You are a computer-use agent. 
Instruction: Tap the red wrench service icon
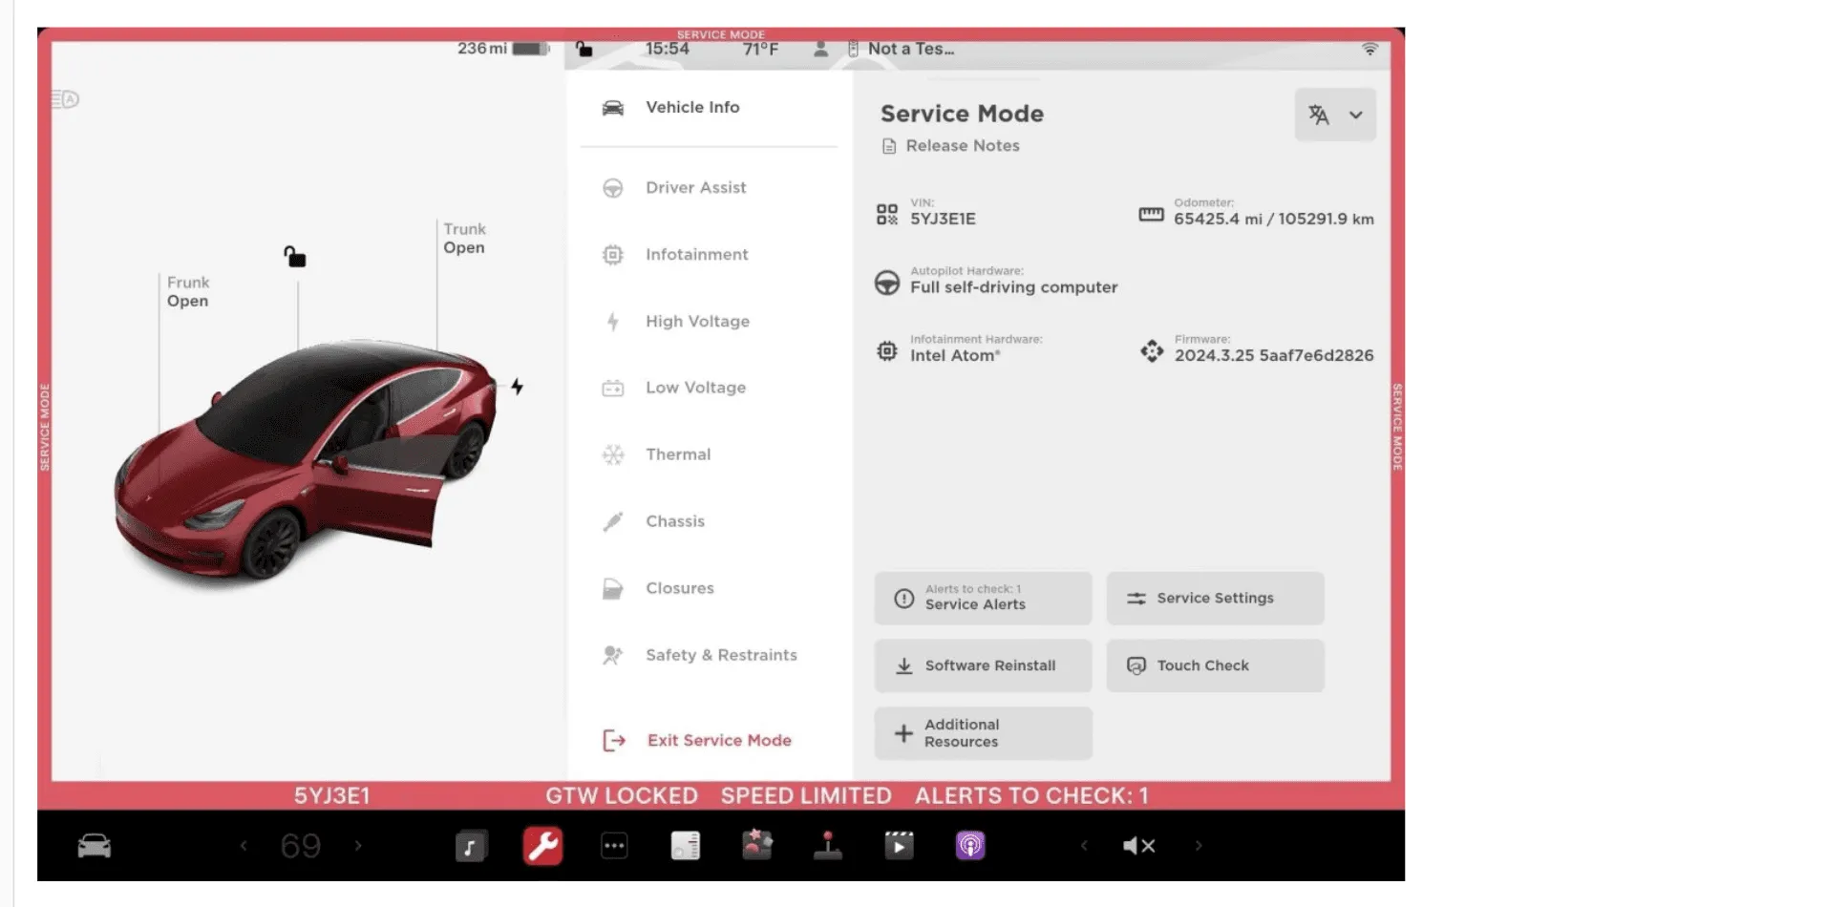pos(542,846)
